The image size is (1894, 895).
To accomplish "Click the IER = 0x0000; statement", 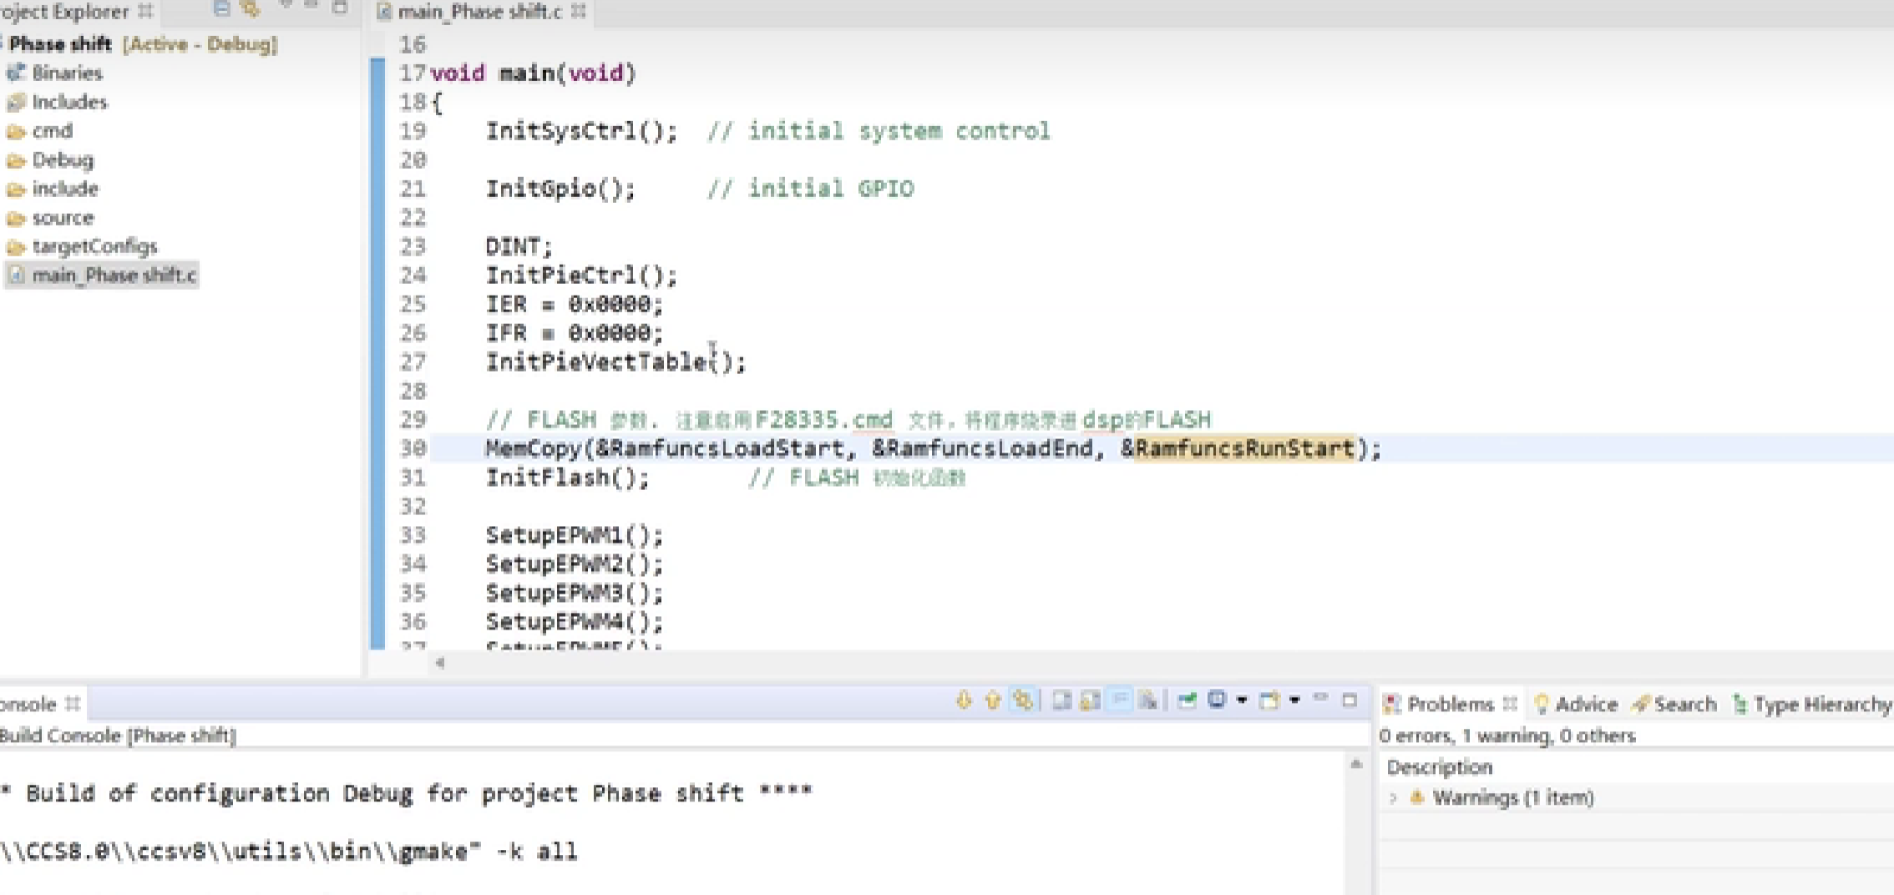I will 575,304.
